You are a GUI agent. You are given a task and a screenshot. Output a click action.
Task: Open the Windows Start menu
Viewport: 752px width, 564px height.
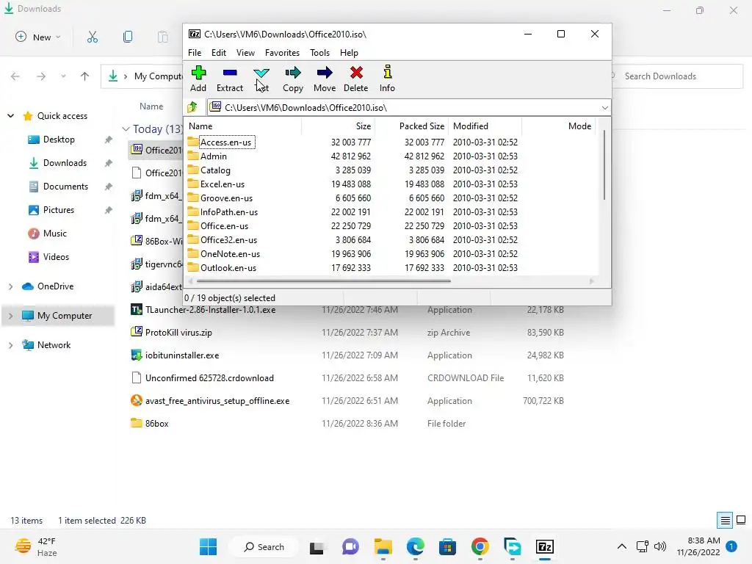tap(208, 546)
